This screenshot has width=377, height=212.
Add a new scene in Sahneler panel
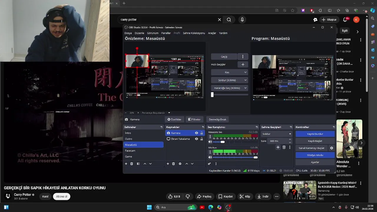[x=126, y=164]
